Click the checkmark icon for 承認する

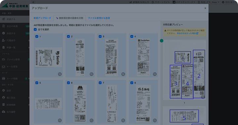click(x=4, y=33)
